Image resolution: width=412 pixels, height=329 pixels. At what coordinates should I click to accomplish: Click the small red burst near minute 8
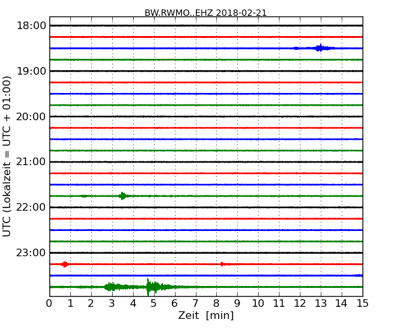coord(222,264)
